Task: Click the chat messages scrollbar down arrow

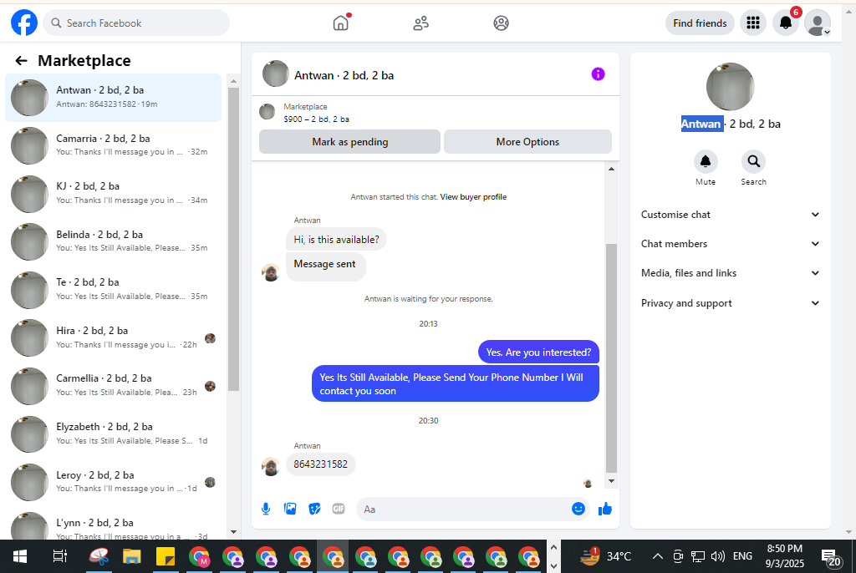Action: tap(611, 481)
